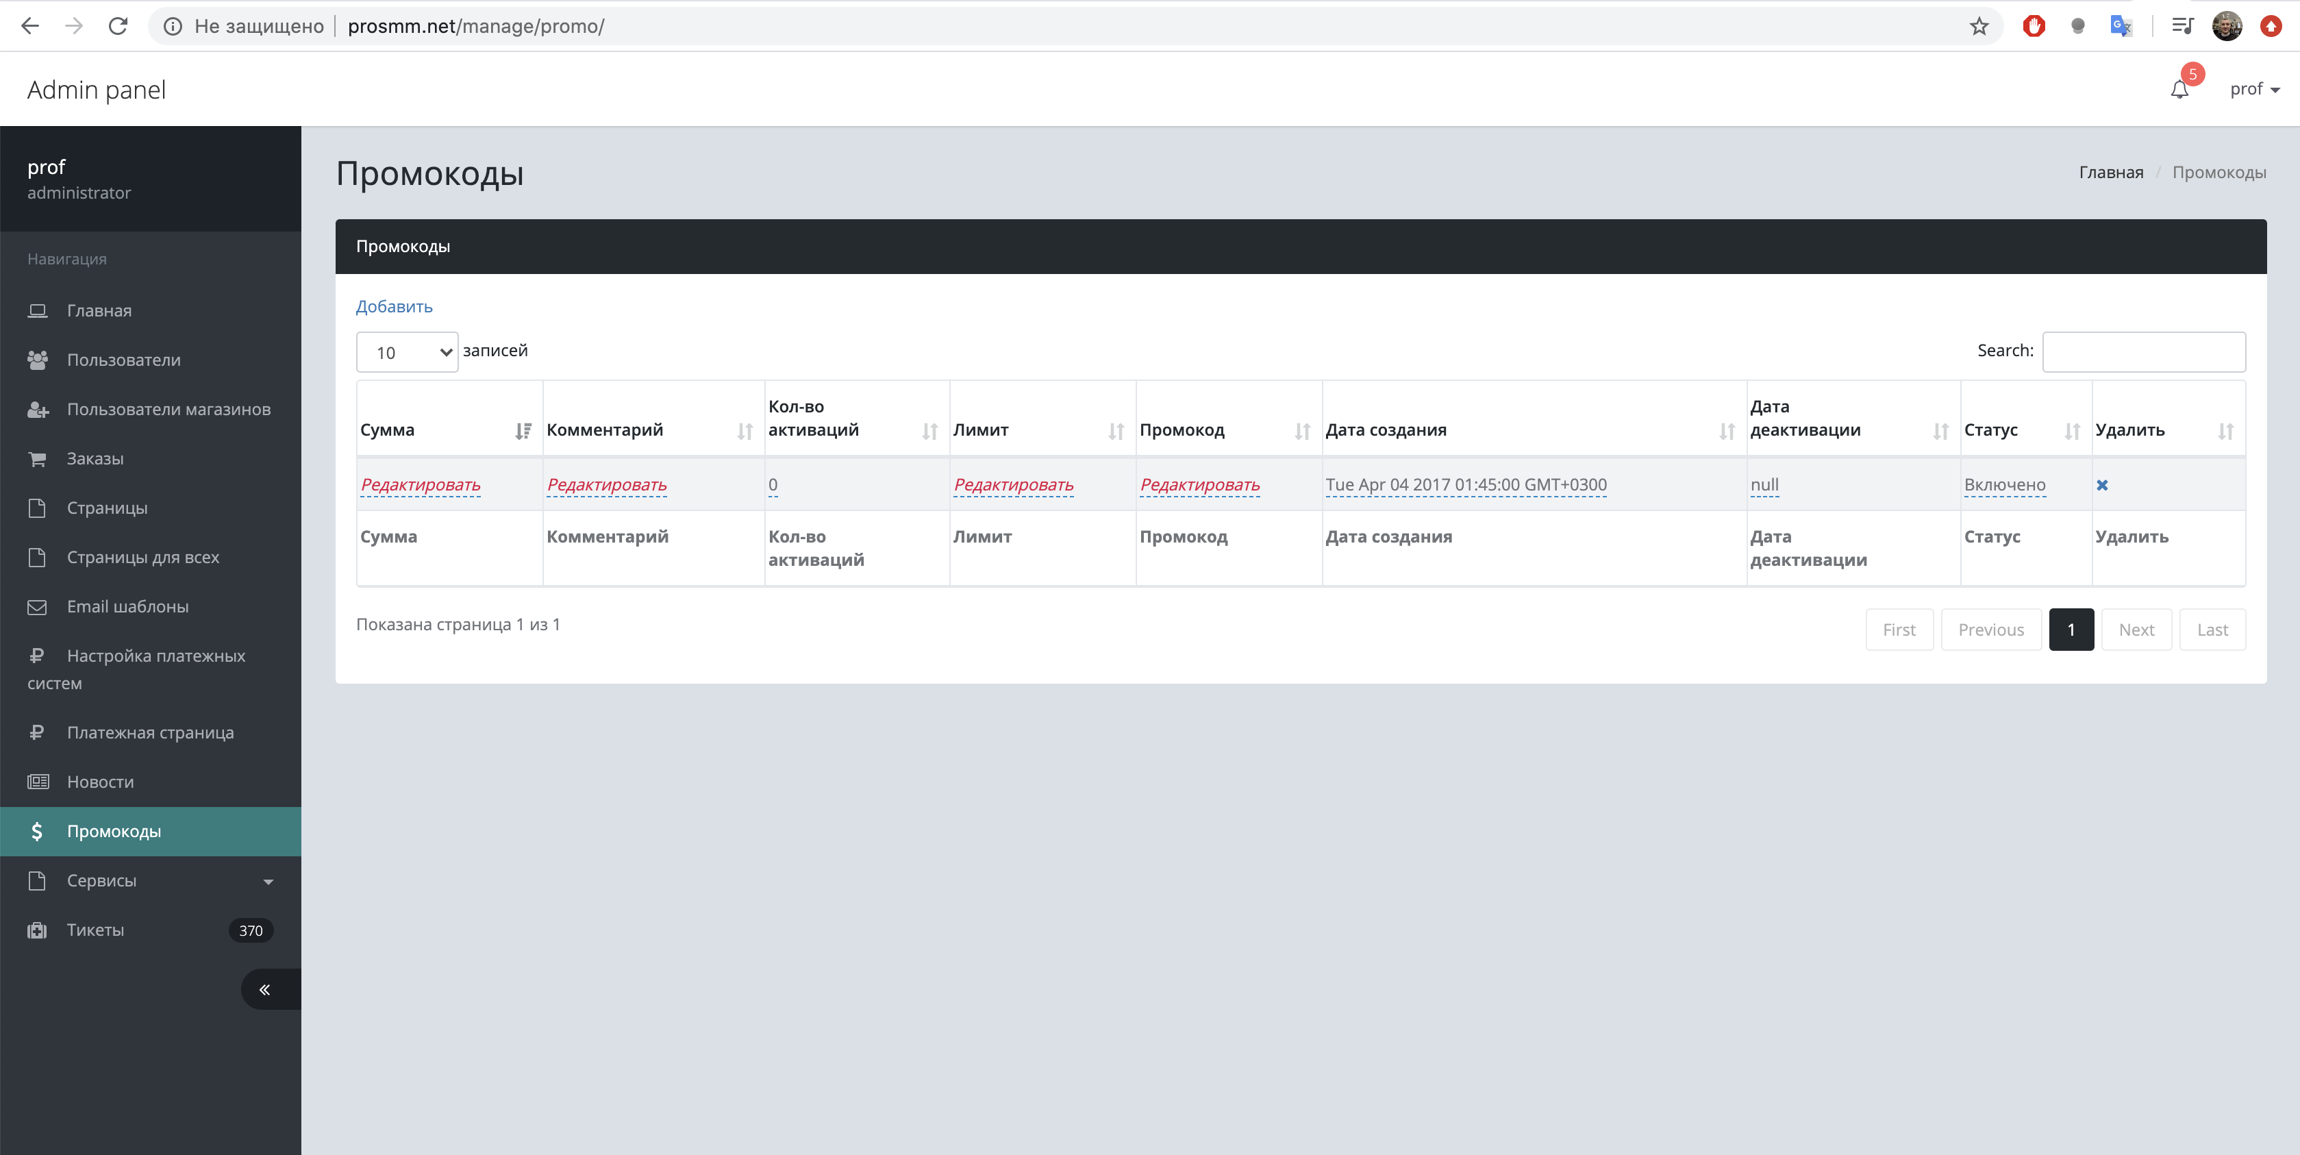The height and width of the screenshot is (1155, 2300).
Task: Sort by Статус column arrows
Action: pyautogui.click(x=2071, y=432)
